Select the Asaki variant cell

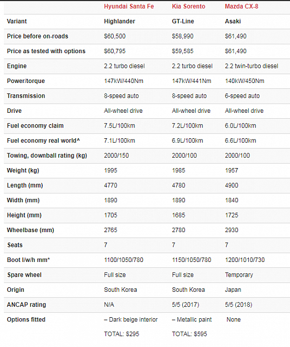click(x=233, y=21)
